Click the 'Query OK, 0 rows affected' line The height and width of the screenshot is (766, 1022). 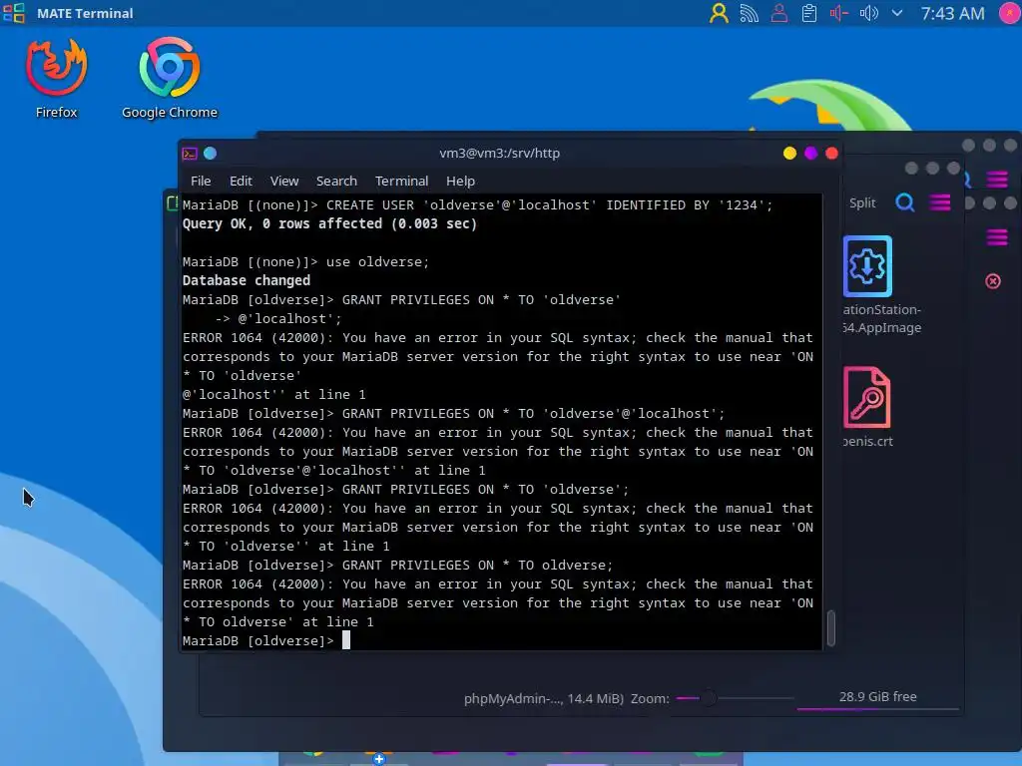(329, 224)
